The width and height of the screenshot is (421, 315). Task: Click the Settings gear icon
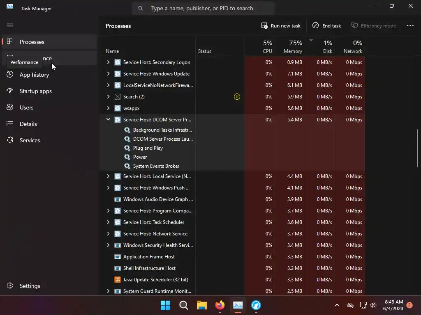pos(10,285)
